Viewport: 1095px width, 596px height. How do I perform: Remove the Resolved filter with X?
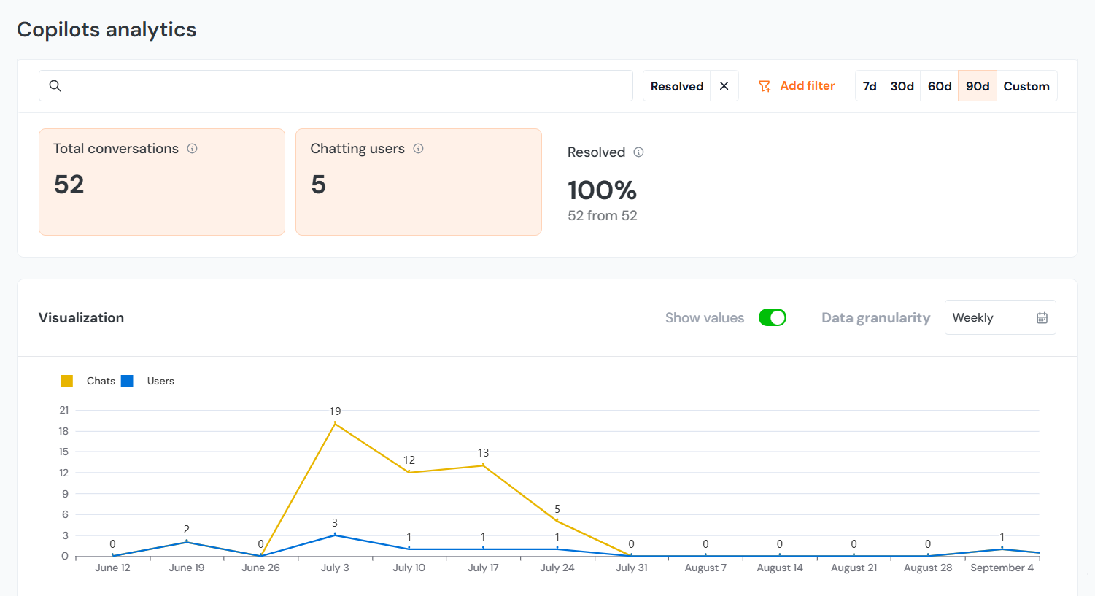click(724, 86)
